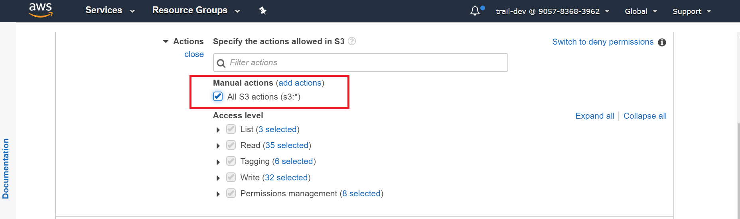
Task: Click the add actions link
Action: tap(300, 83)
